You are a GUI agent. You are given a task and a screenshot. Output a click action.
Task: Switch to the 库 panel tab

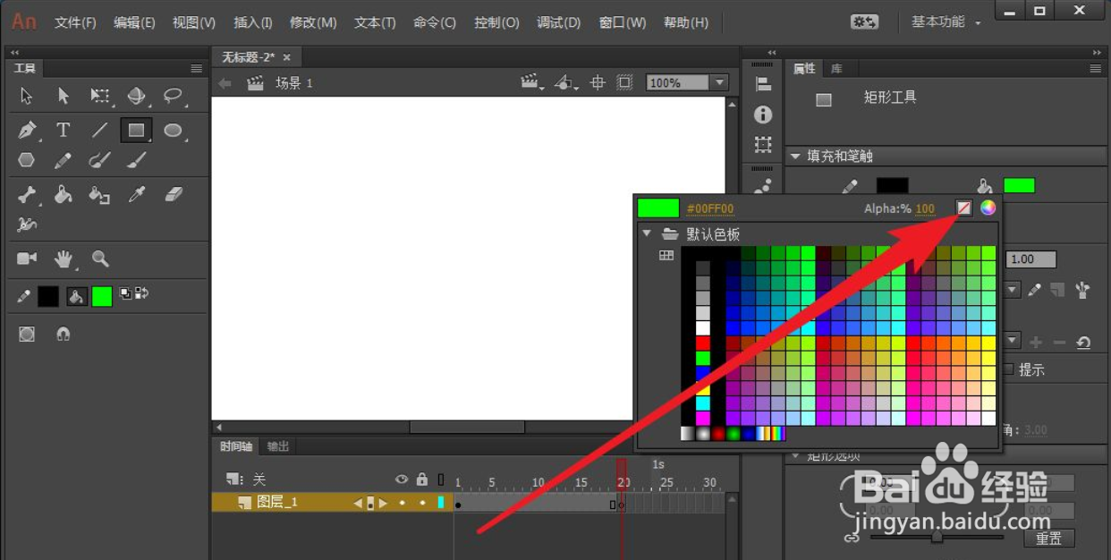837,67
